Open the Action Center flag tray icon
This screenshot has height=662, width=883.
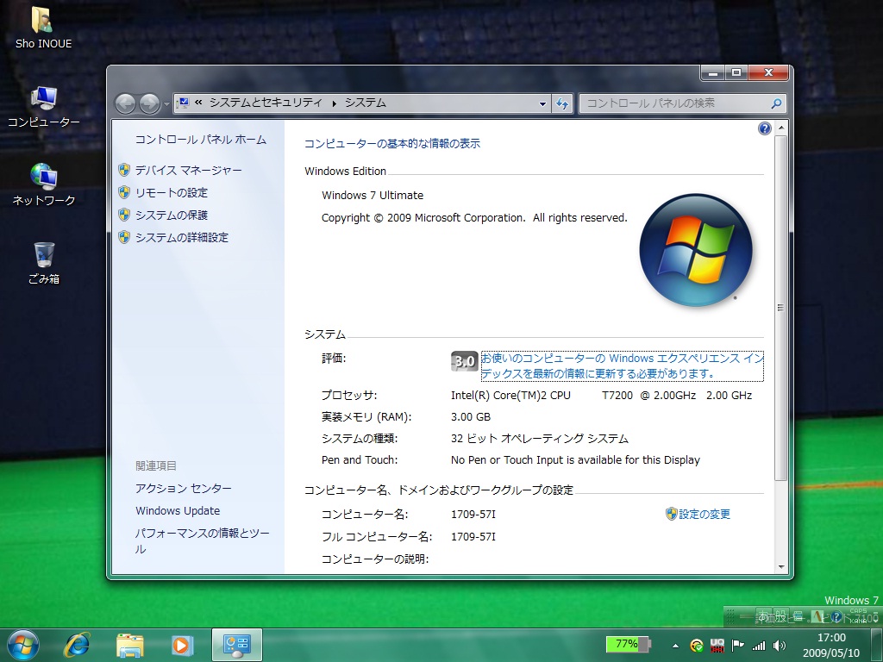pos(738,645)
